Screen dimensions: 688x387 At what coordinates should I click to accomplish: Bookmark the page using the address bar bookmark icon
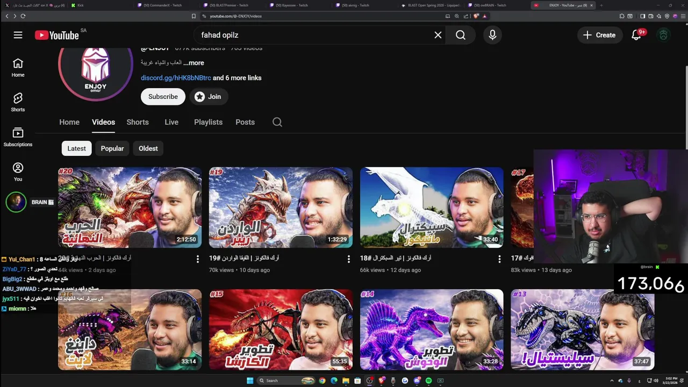coord(193,16)
